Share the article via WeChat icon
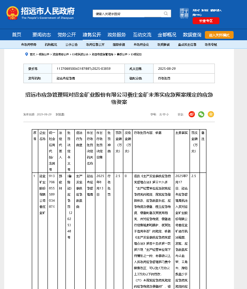 201,114
